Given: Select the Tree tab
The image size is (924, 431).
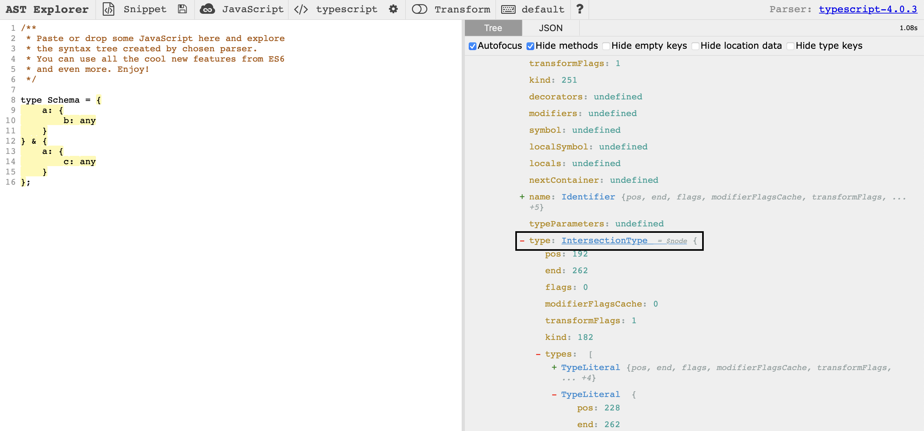Looking at the screenshot, I should click(493, 28).
